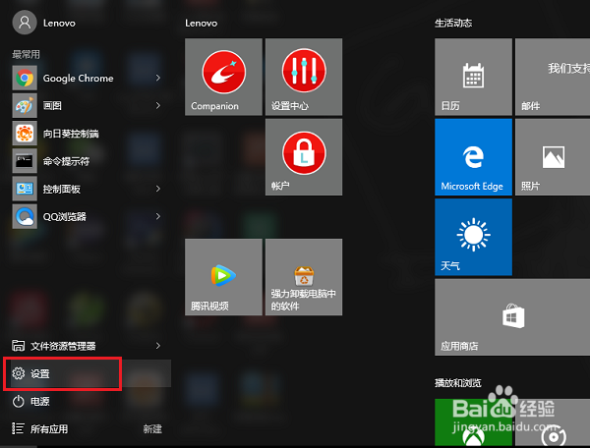Viewport: 590px width, 448px height.
Task: Open the Control Panel (控制面板) icon
Action: pyautogui.click(x=25, y=189)
